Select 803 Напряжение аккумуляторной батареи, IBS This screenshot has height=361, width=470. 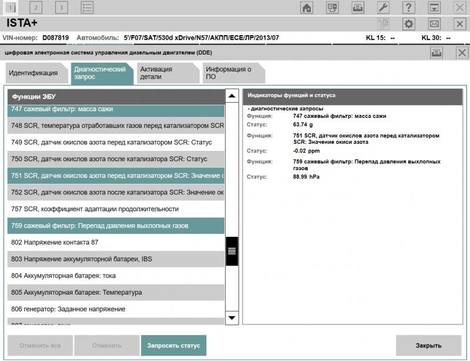116,259
